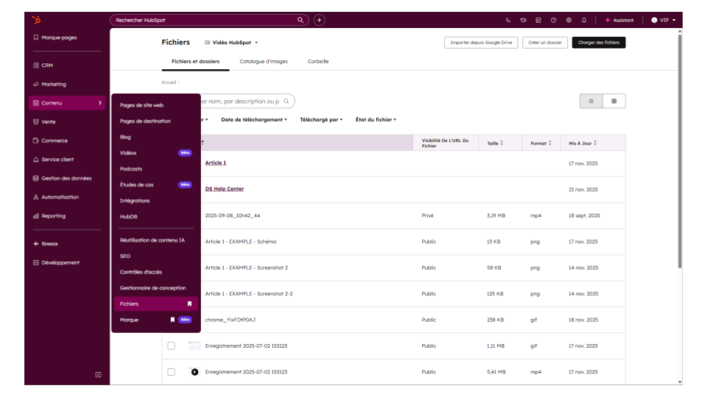The height and width of the screenshot is (397, 707).
Task: Click the HubSpot sprocket logo
Action: coord(36,20)
